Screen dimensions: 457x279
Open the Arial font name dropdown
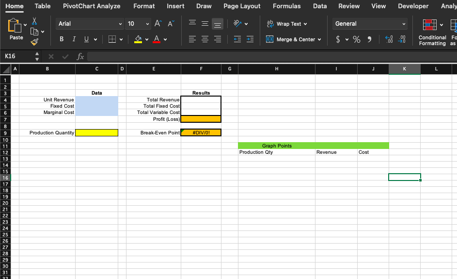[x=90, y=24]
